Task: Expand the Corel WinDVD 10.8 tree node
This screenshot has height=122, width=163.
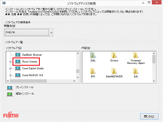Action: pos(10,75)
